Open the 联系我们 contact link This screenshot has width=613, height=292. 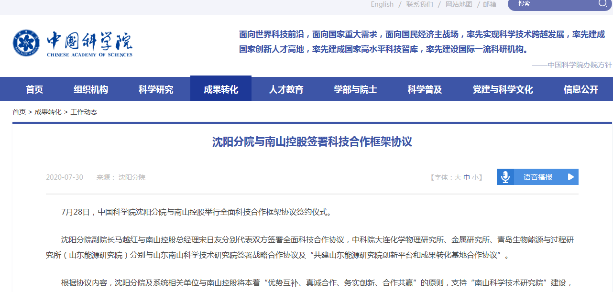click(419, 4)
